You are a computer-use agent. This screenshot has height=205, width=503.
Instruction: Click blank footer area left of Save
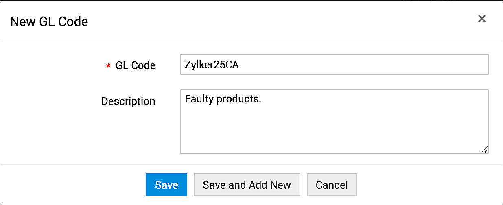coord(73,185)
